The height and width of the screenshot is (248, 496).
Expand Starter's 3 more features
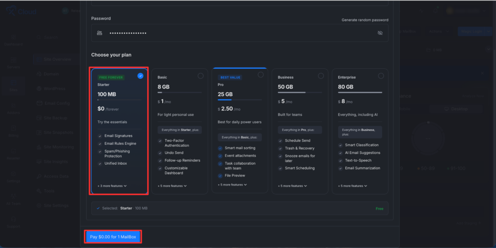112,186
